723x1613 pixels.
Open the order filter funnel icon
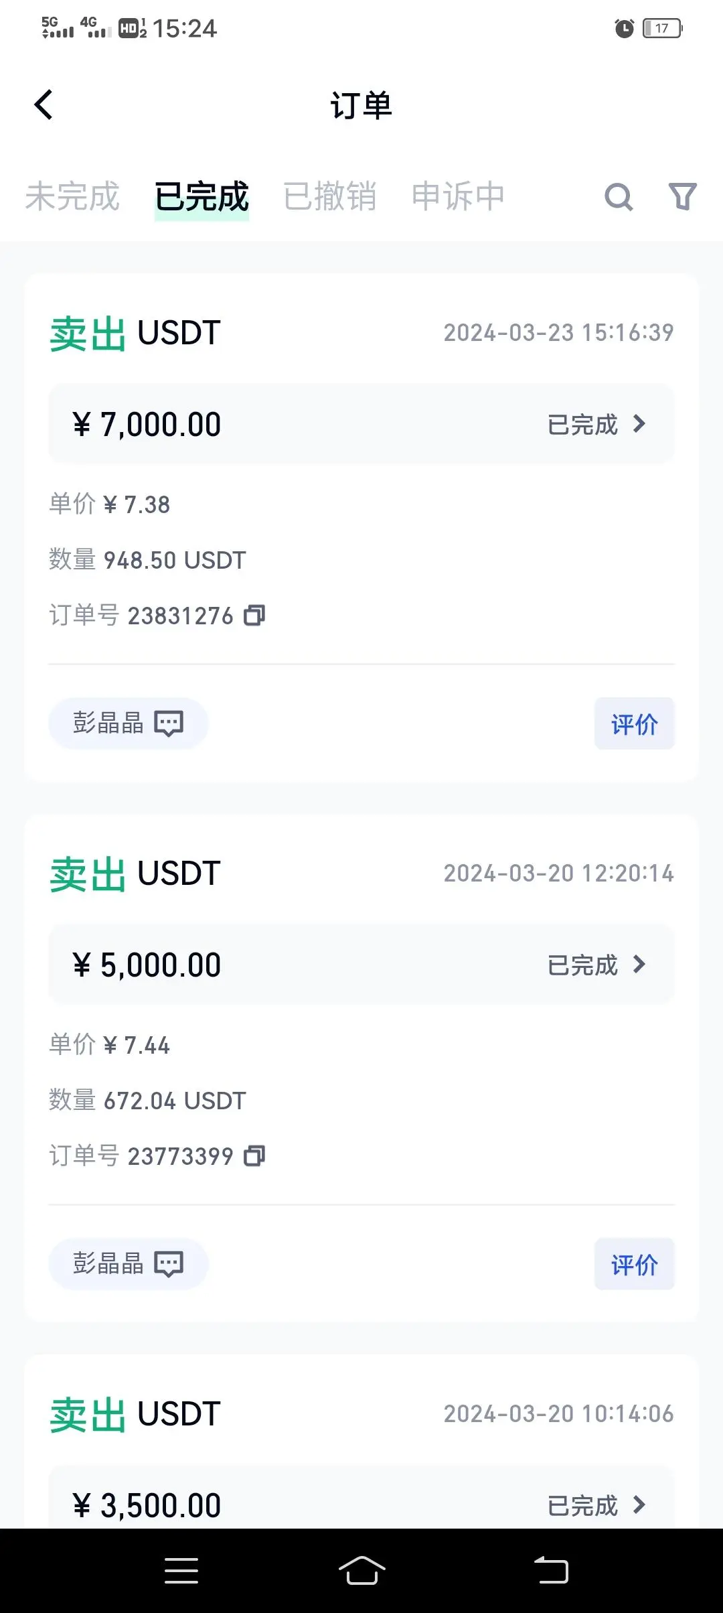coord(683,196)
